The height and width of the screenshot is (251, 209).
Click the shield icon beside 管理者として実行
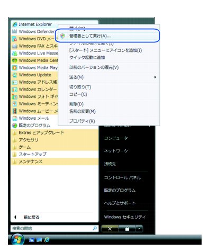point(62,36)
